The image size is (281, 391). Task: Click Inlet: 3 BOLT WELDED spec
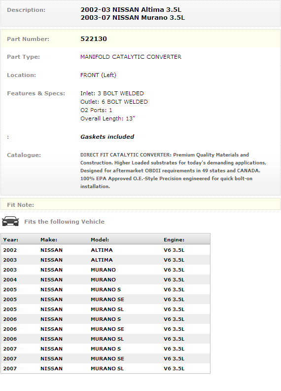point(112,93)
